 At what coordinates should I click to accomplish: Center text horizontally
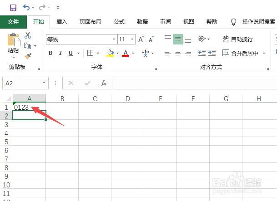pyautogui.click(x=178, y=53)
